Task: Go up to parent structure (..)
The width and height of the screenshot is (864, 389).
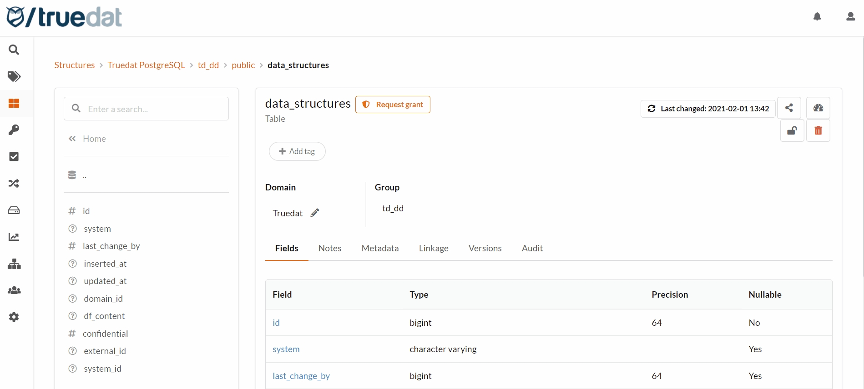Action: click(x=84, y=175)
